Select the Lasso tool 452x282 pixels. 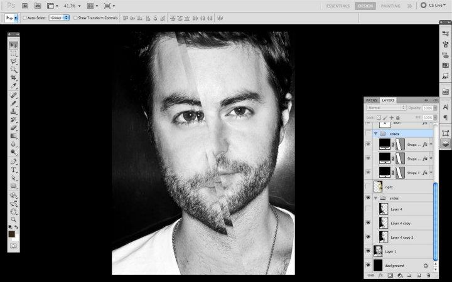pyautogui.click(x=14, y=61)
